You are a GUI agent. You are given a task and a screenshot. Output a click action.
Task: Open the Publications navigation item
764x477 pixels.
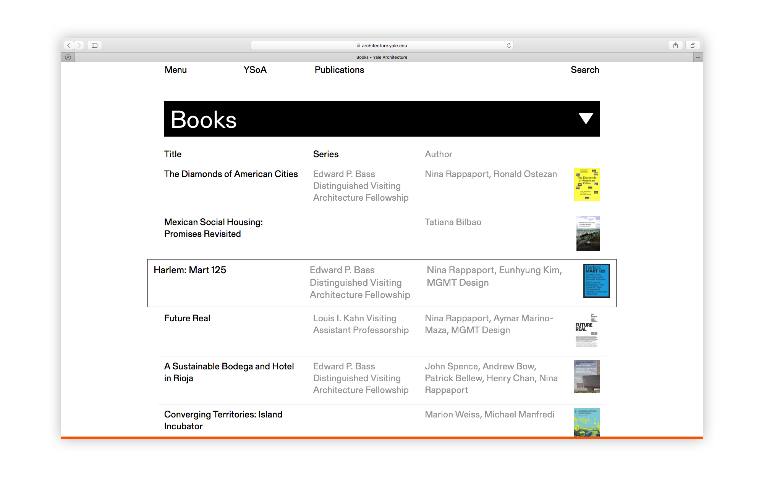339,70
